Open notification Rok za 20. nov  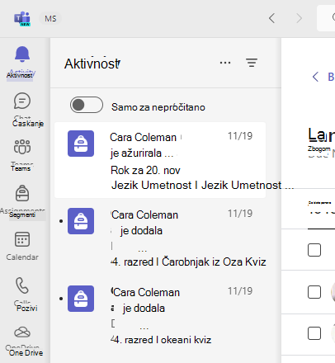coord(160,160)
